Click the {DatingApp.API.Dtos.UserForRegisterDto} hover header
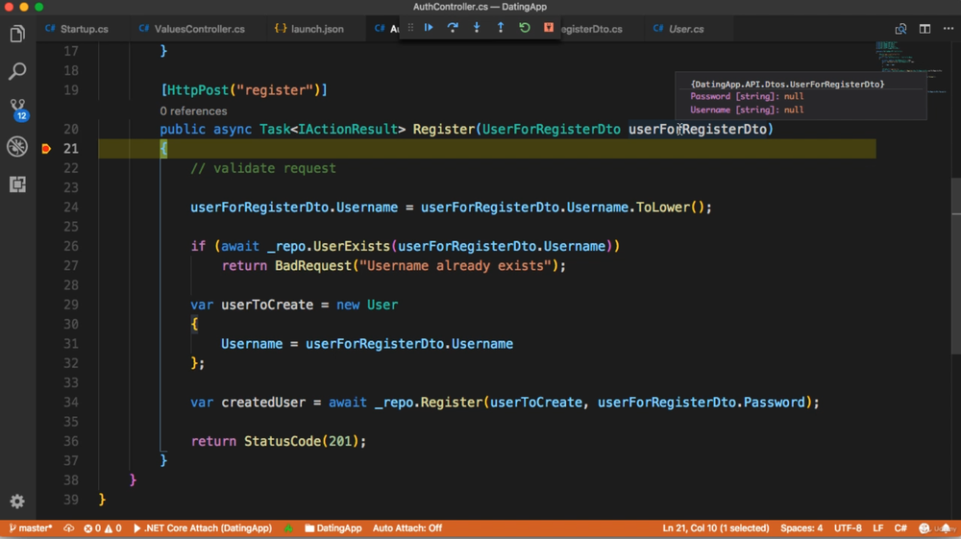 pos(788,84)
